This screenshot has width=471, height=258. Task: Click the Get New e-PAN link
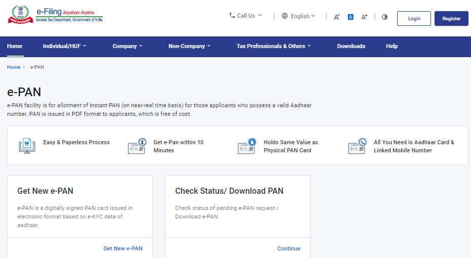(123, 248)
